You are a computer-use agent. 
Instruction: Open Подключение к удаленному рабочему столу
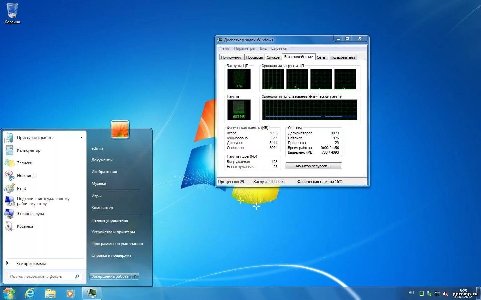pos(43,201)
